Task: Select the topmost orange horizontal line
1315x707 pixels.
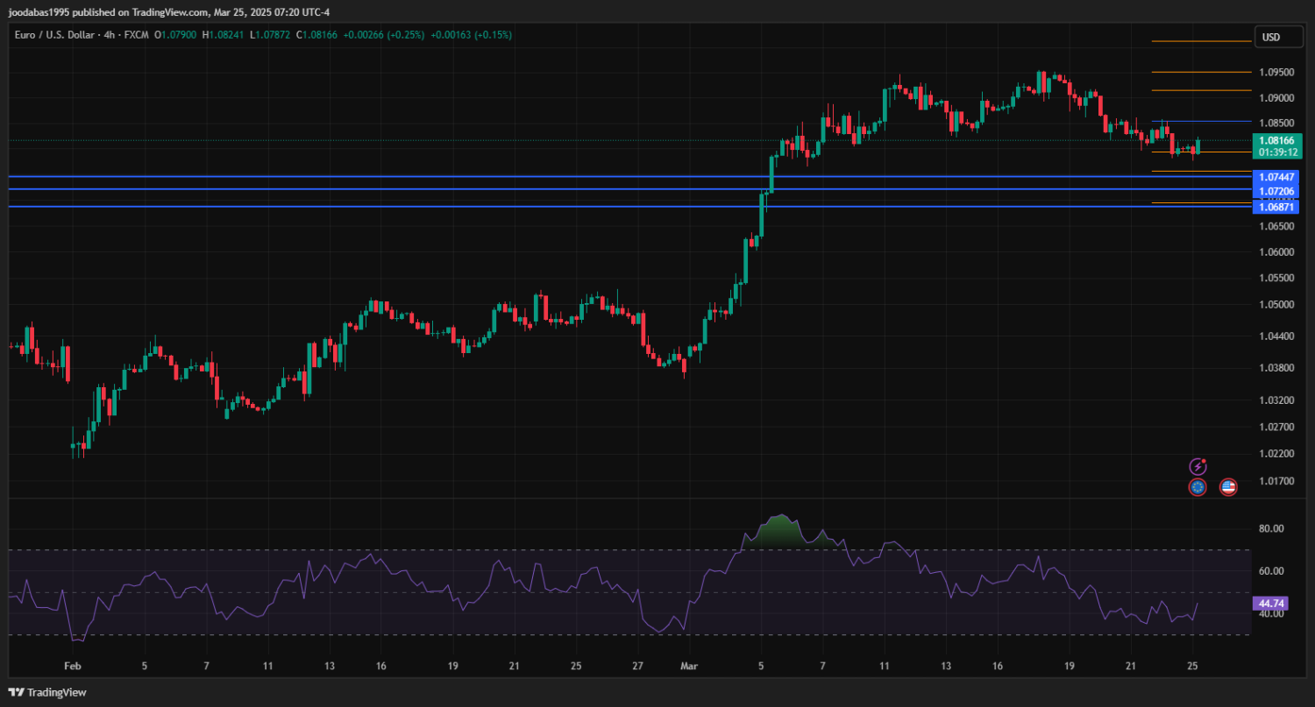Action: (1200, 41)
